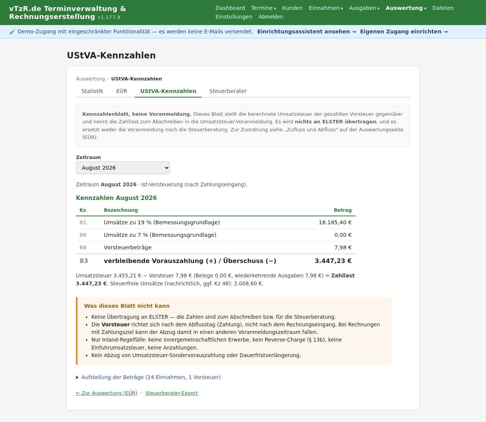Open the Auswertung dropdown menu
486x422 pixels.
(406, 8)
